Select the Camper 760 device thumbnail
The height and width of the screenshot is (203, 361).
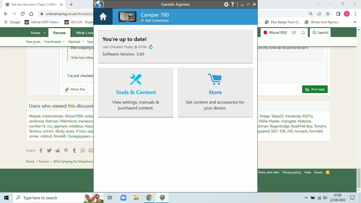pyautogui.click(x=127, y=17)
